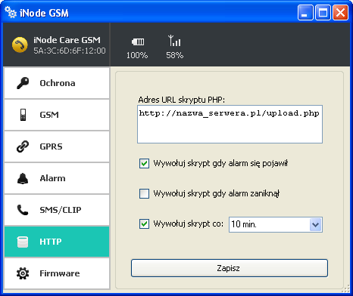Click the antenna signal strength icon
353x296 pixels.
coord(174,41)
